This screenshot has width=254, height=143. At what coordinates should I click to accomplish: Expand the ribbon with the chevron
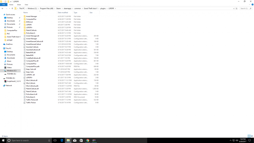pos(250,5)
